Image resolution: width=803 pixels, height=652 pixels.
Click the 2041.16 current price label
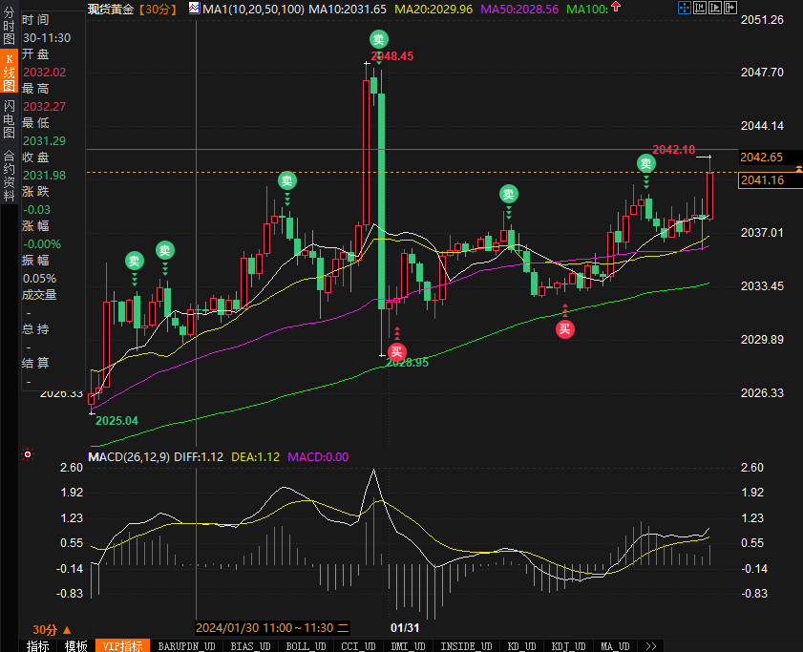click(x=762, y=180)
